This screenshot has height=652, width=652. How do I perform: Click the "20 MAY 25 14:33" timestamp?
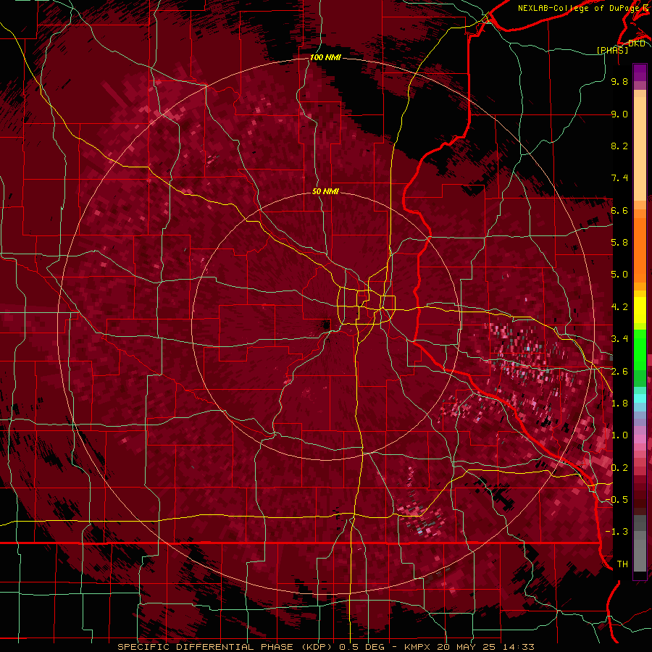tap(485, 647)
